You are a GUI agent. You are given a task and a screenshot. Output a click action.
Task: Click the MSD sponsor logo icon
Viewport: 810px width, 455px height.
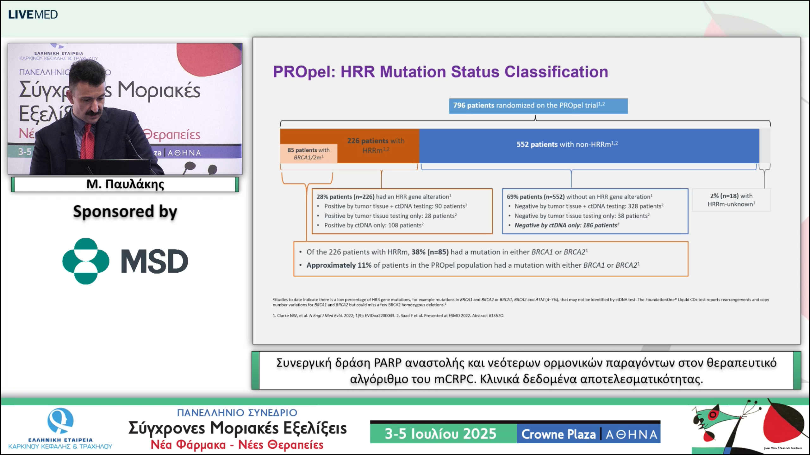(x=86, y=261)
